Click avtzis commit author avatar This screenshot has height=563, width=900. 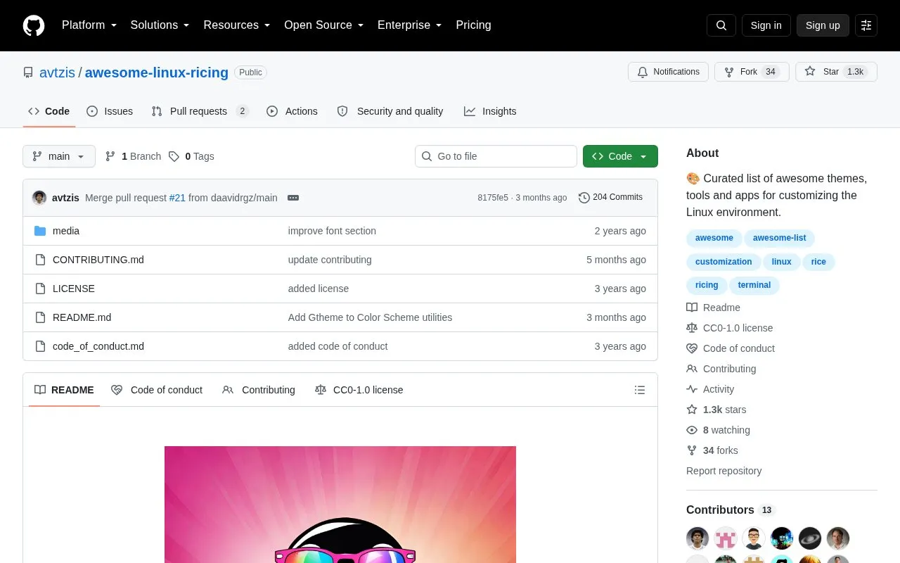point(39,198)
